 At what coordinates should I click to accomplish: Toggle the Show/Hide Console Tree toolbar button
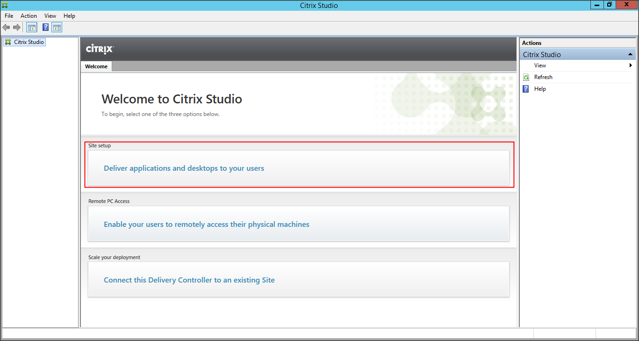pos(31,28)
